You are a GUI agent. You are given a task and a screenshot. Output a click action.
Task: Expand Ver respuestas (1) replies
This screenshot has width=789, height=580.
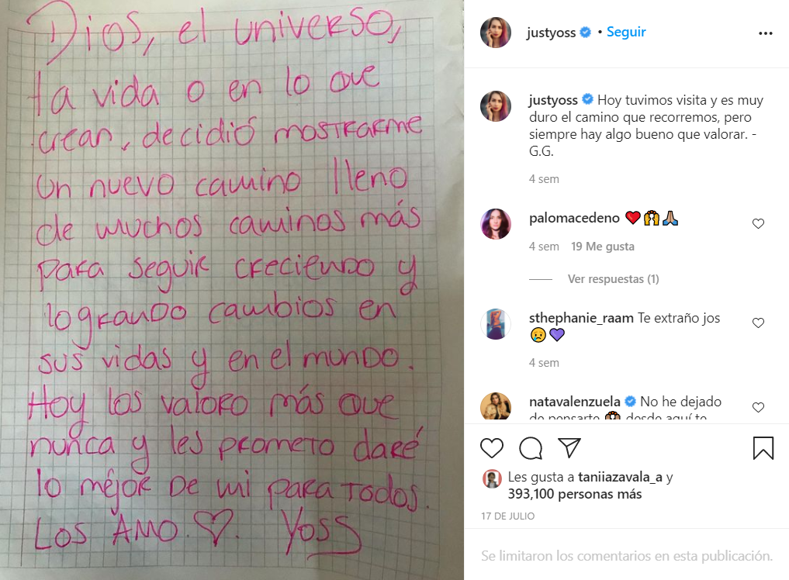coord(613,278)
